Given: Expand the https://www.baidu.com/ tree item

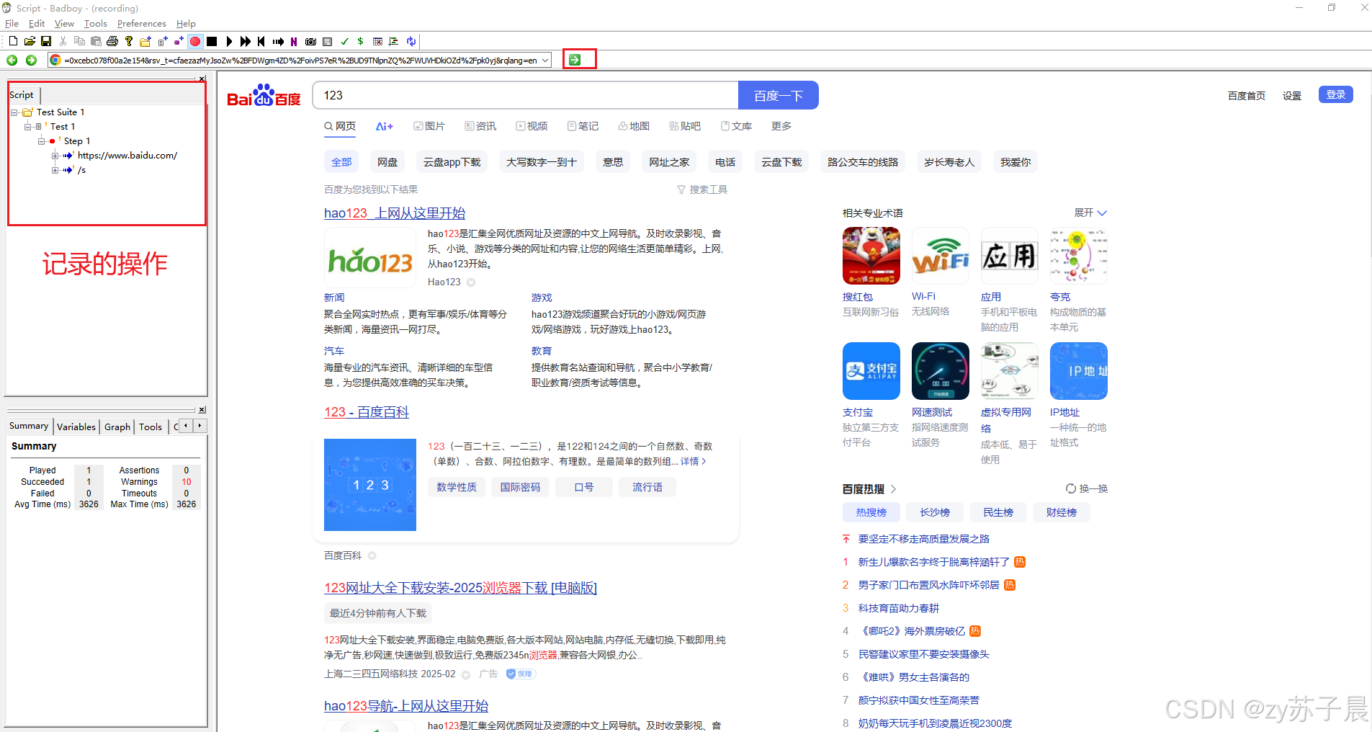Looking at the screenshot, I should pos(55,155).
